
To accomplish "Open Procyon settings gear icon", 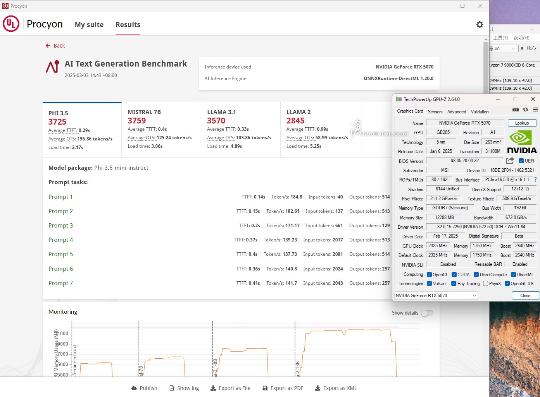I will pyautogui.click(x=480, y=24).
